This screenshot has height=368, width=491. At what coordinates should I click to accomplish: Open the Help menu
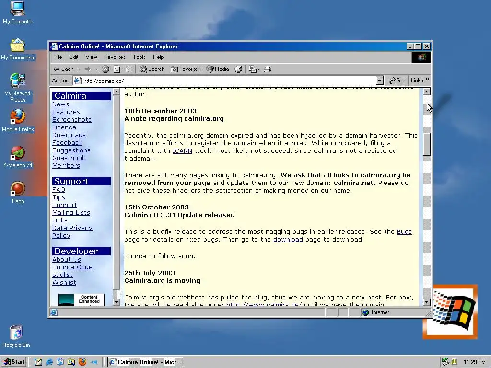(x=158, y=57)
